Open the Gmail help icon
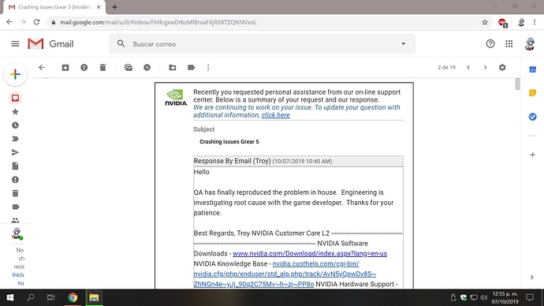 click(x=490, y=43)
